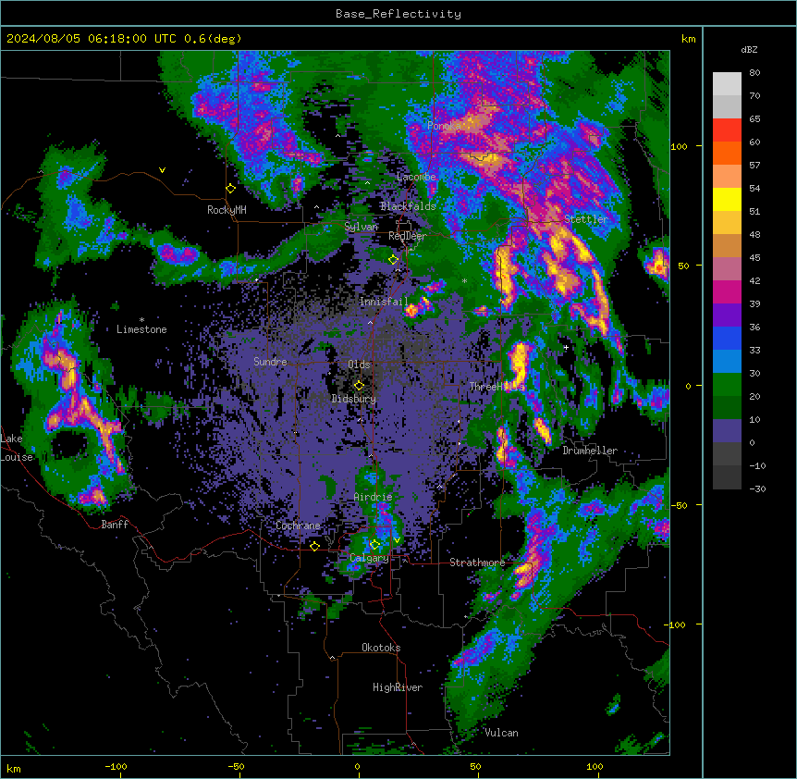Viewport: 797px width, 779px height.
Task: Click the yellow diamond marker beside Olds
Action: click(x=360, y=386)
